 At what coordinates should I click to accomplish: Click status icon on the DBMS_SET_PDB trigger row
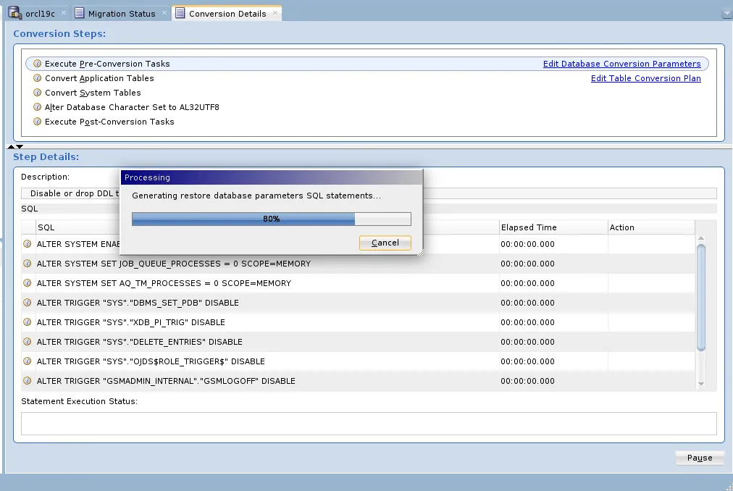pos(27,303)
